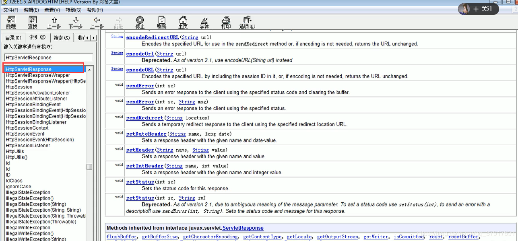
Task: Open the isCommitted link
Action: point(409,237)
